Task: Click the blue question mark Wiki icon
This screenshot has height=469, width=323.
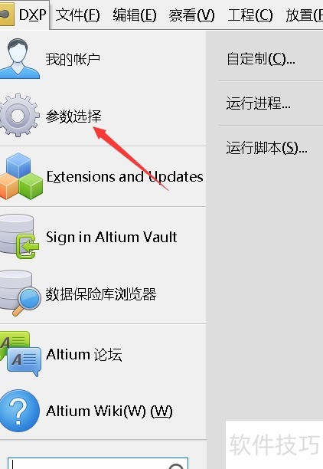Action: click(19, 411)
